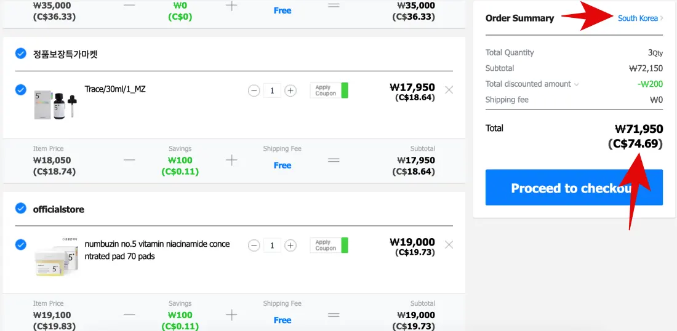Uncheck the 정품보장특가마켓 seller checkbox
Viewport: 677px width, 331px height.
click(x=21, y=54)
